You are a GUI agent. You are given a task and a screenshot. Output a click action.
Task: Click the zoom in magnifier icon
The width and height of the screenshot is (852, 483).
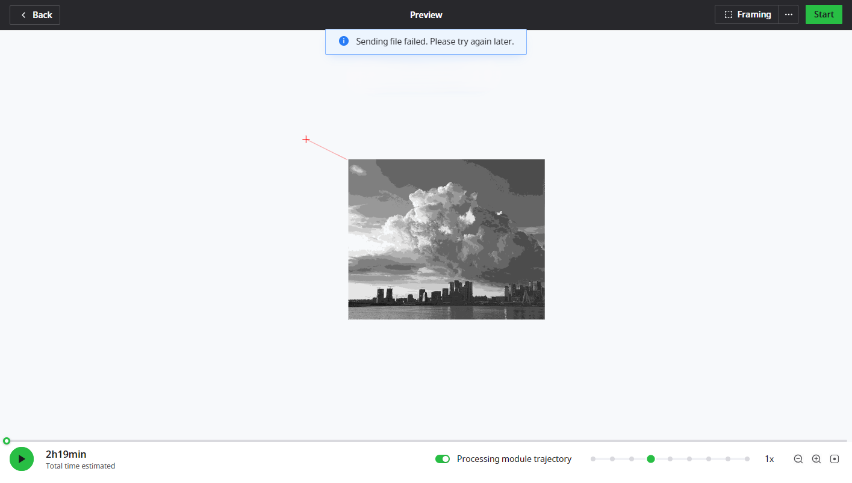click(816, 459)
